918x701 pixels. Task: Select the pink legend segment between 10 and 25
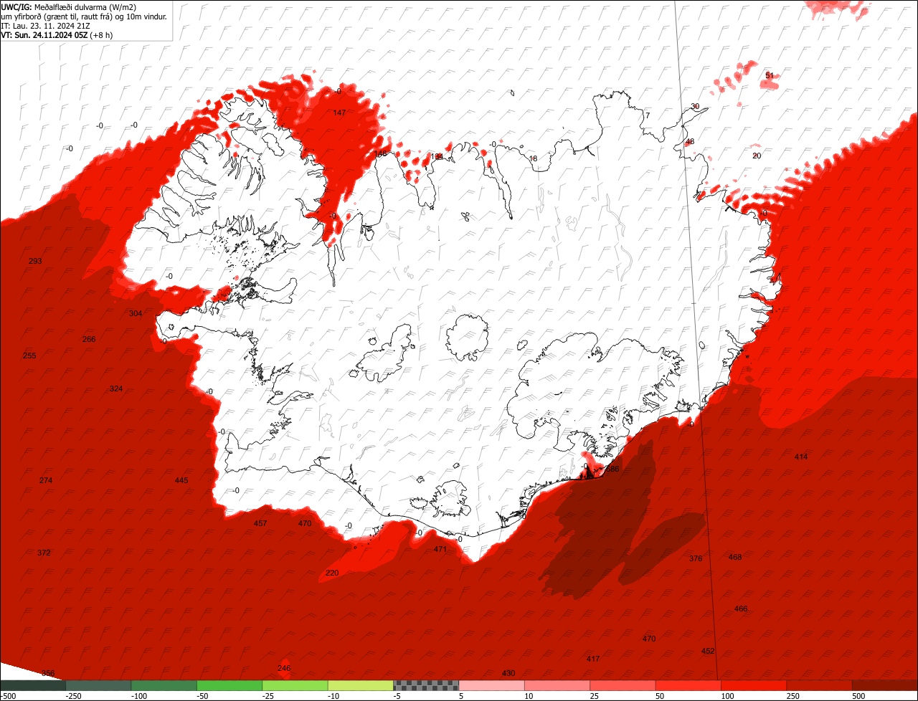point(557,685)
